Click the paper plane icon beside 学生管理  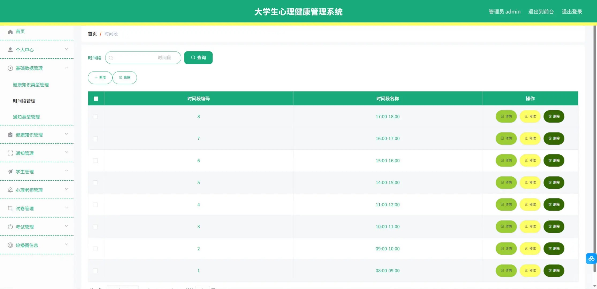(10, 172)
